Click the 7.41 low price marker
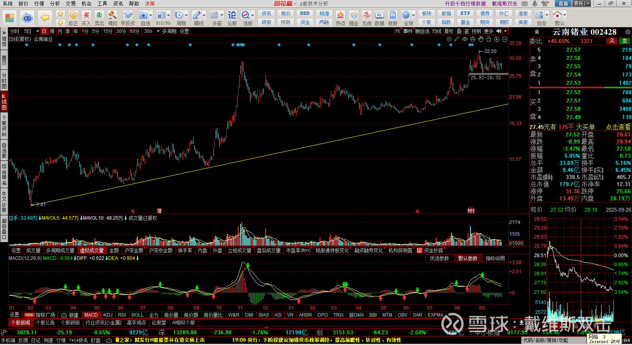Viewport: 632px width, 345px height. tap(41, 205)
